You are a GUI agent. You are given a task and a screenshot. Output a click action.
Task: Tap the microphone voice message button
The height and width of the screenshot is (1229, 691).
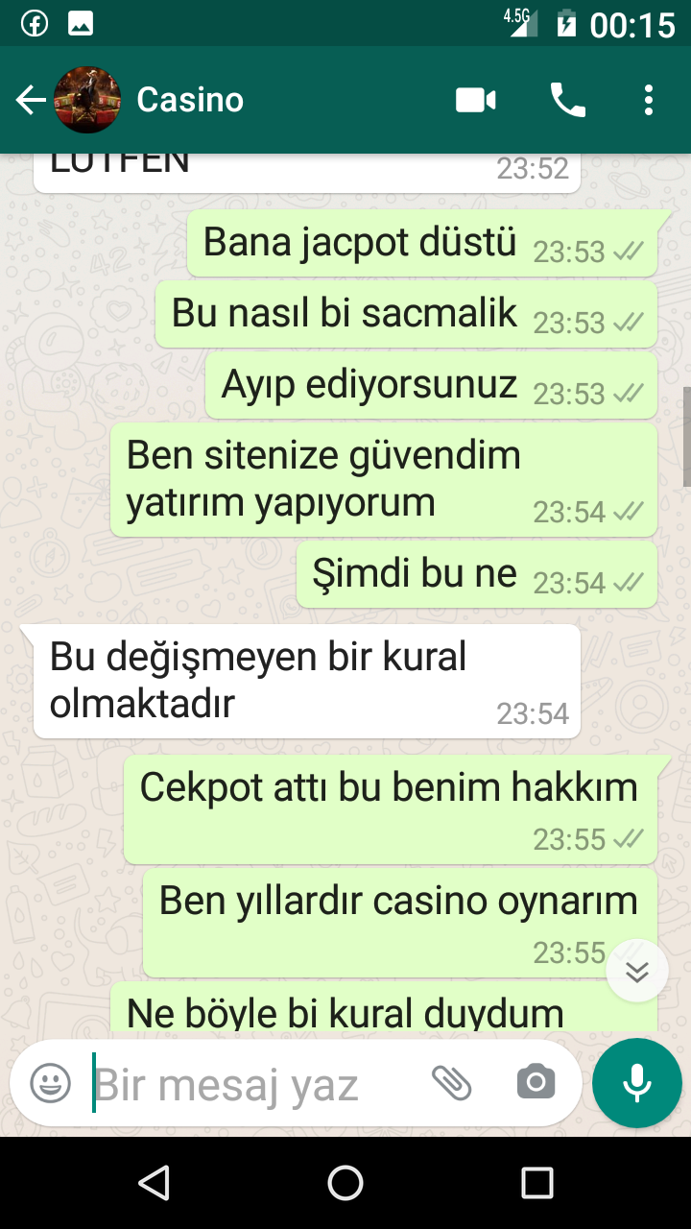(637, 1083)
